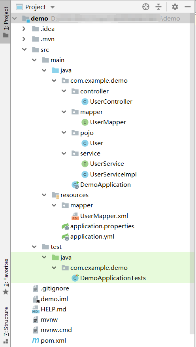196x347 pixels.
Task: Click the application.yml Spring config icon
Action: pos(66,237)
